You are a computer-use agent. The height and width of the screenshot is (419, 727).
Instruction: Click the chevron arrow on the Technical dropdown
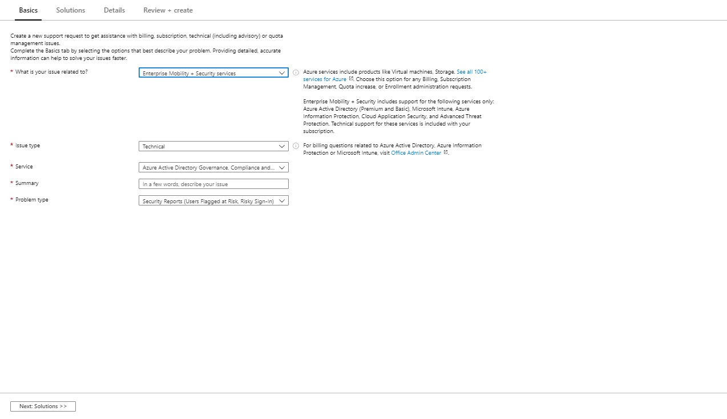282,147
